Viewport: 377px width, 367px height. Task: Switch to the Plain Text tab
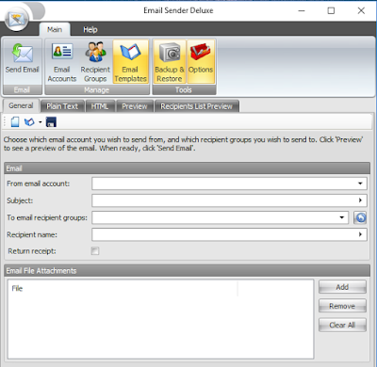(62, 106)
